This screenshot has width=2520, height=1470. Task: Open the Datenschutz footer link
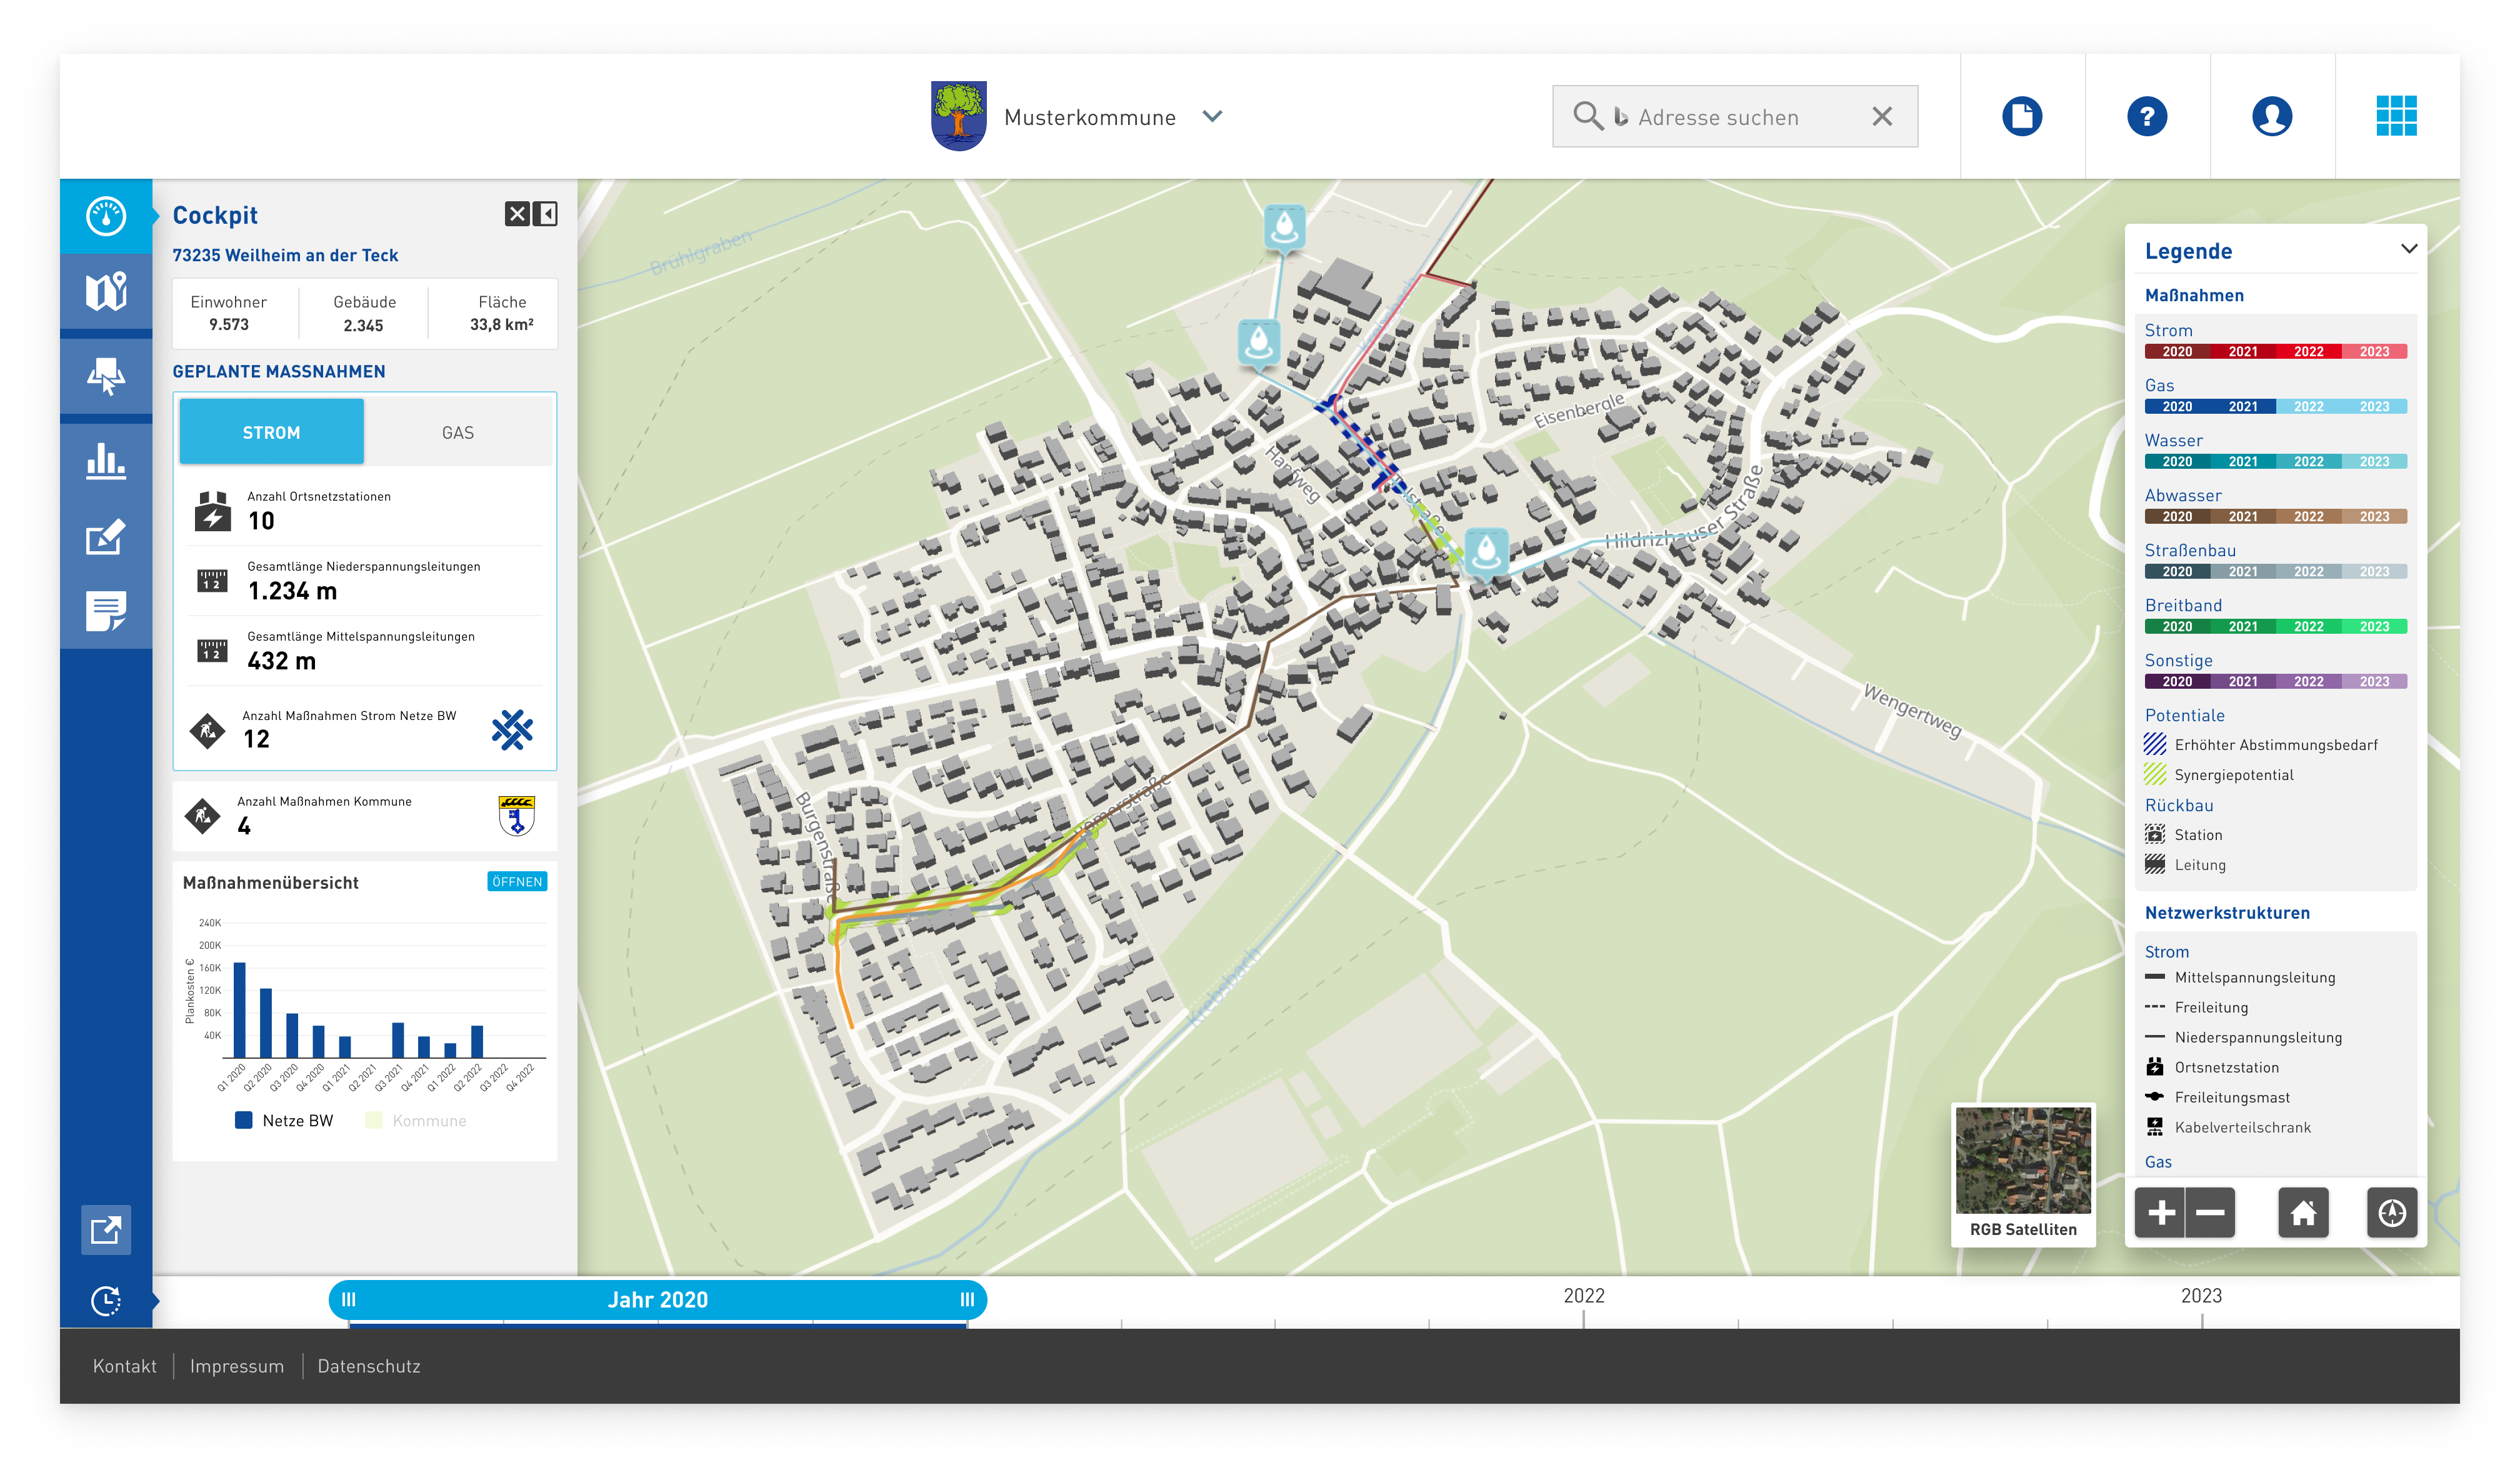click(368, 1366)
